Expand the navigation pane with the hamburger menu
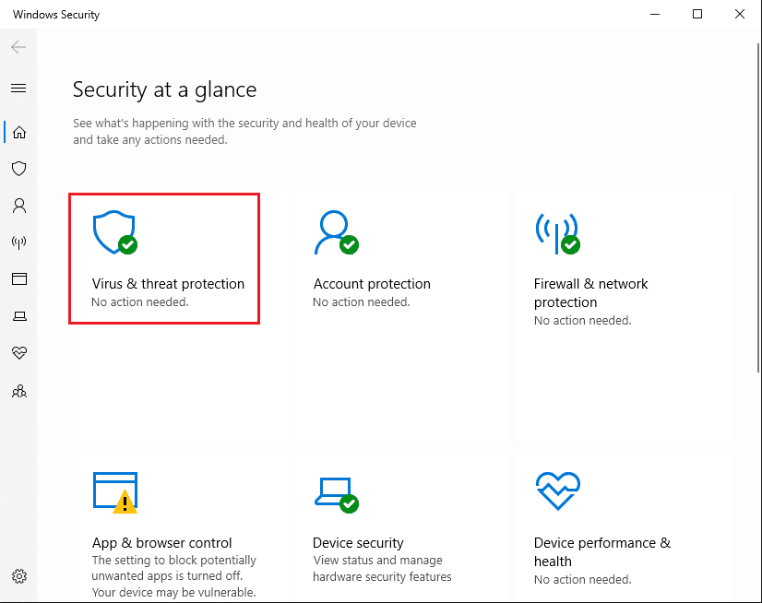Image resolution: width=762 pixels, height=603 pixels. coord(18,88)
